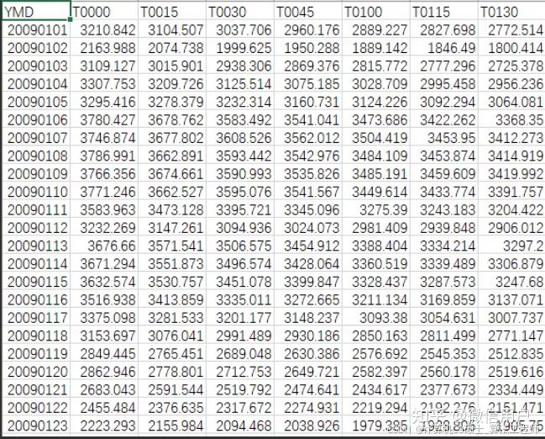Image resolution: width=545 pixels, height=439 pixels.
Task: Click the cell containing 3334.214
Action: (444, 246)
